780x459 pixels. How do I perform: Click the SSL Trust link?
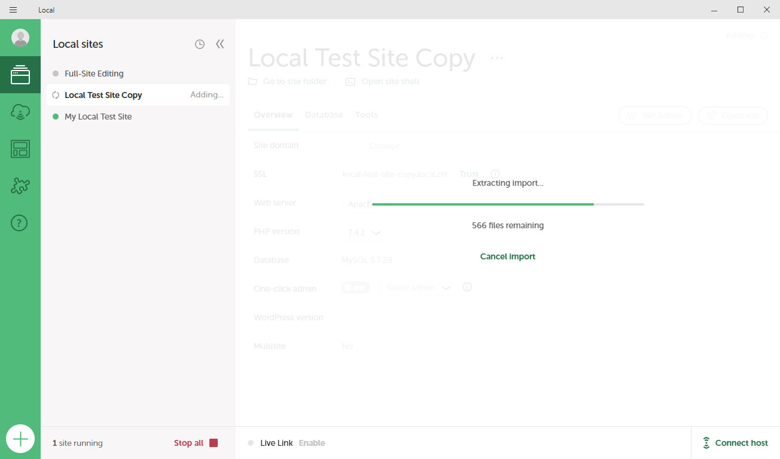469,174
